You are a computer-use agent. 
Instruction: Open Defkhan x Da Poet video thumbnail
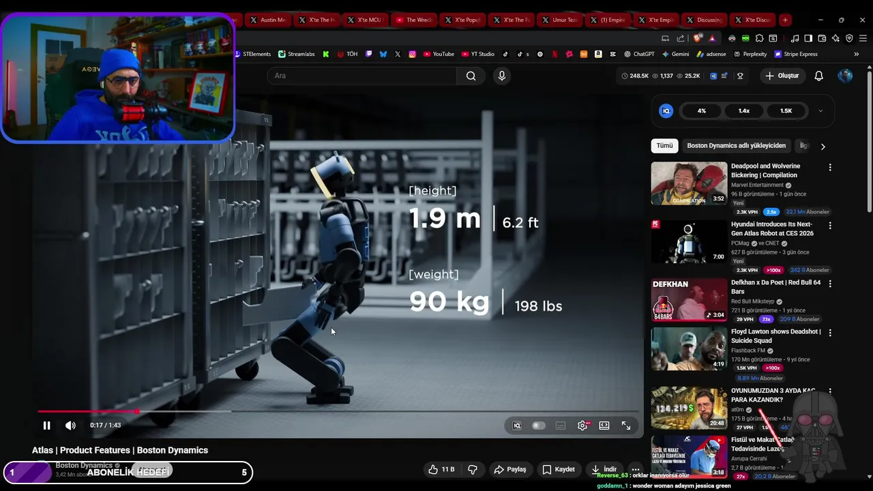689,299
